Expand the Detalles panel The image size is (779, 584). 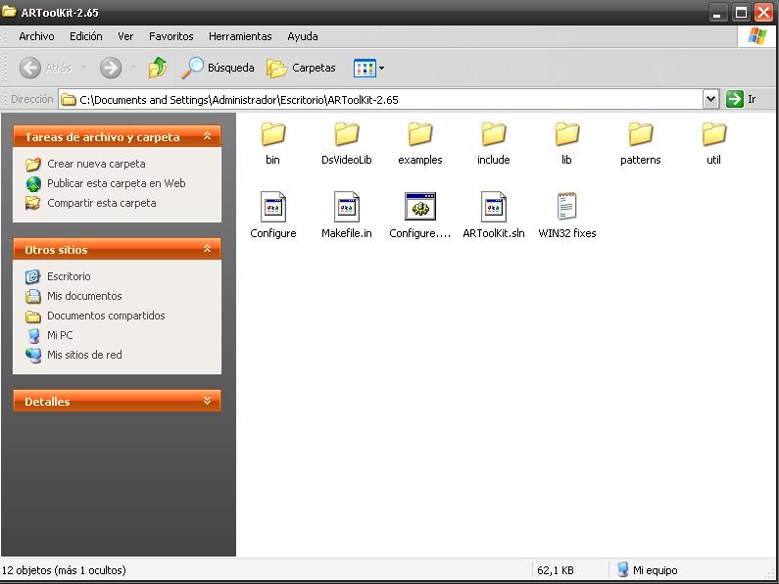207,401
